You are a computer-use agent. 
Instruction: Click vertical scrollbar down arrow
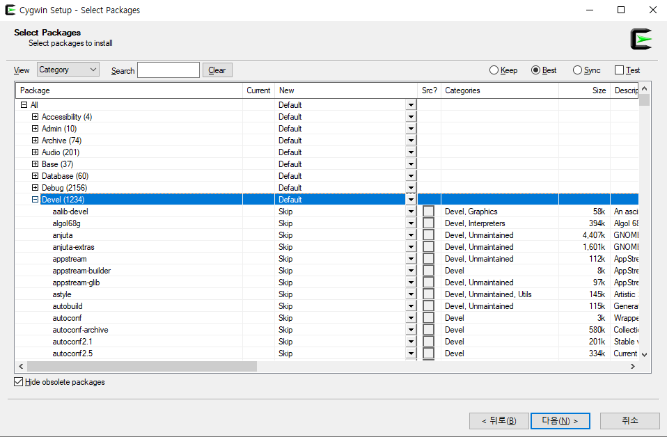[645, 354]
